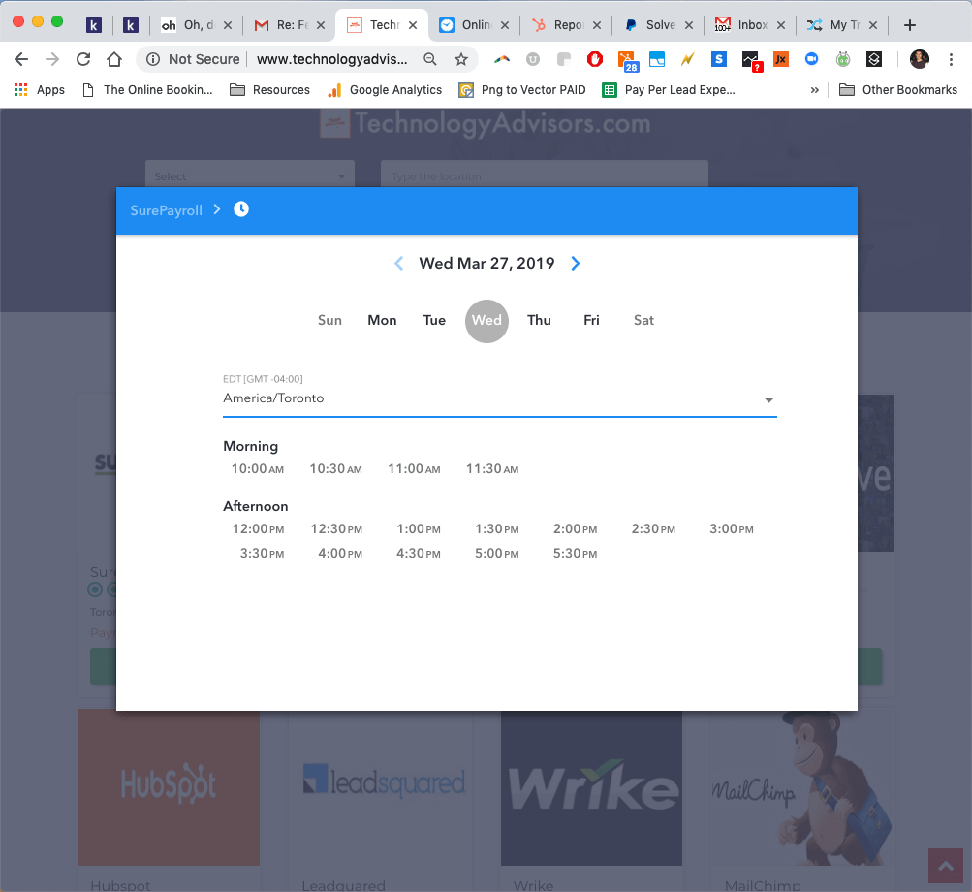Pick the 10:30 AM time slot
Screen dimensions: 972x892
pos(335,469)
